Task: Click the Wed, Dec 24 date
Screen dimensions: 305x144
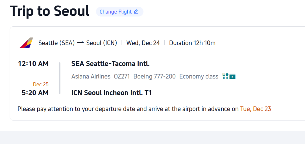Action: pyautogui.click(x=143, y=43)
